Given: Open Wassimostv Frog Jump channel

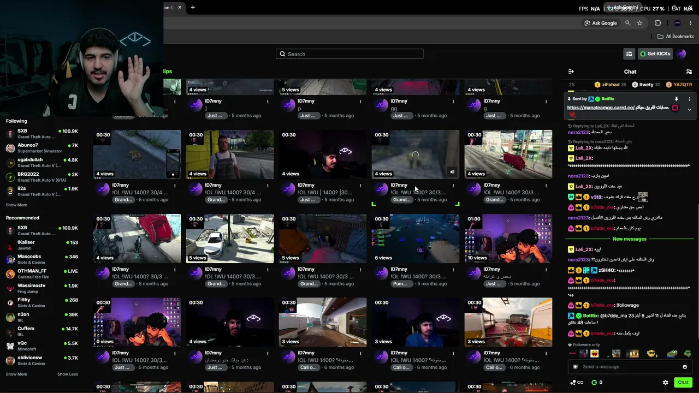Looking at the screenshot, I should (x=42, y=288).
